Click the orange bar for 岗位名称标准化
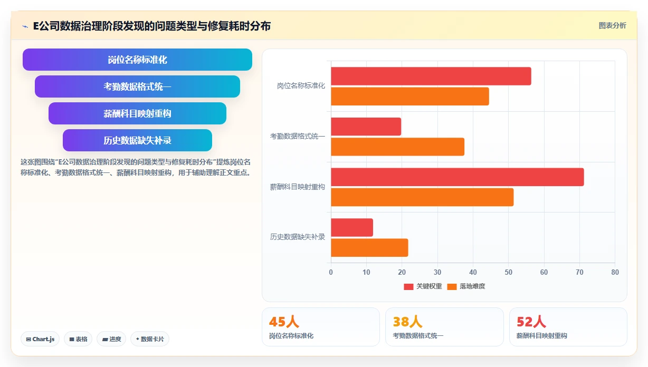Image resolution: width=648 pixels, height=367 pixels. (410, 96)
